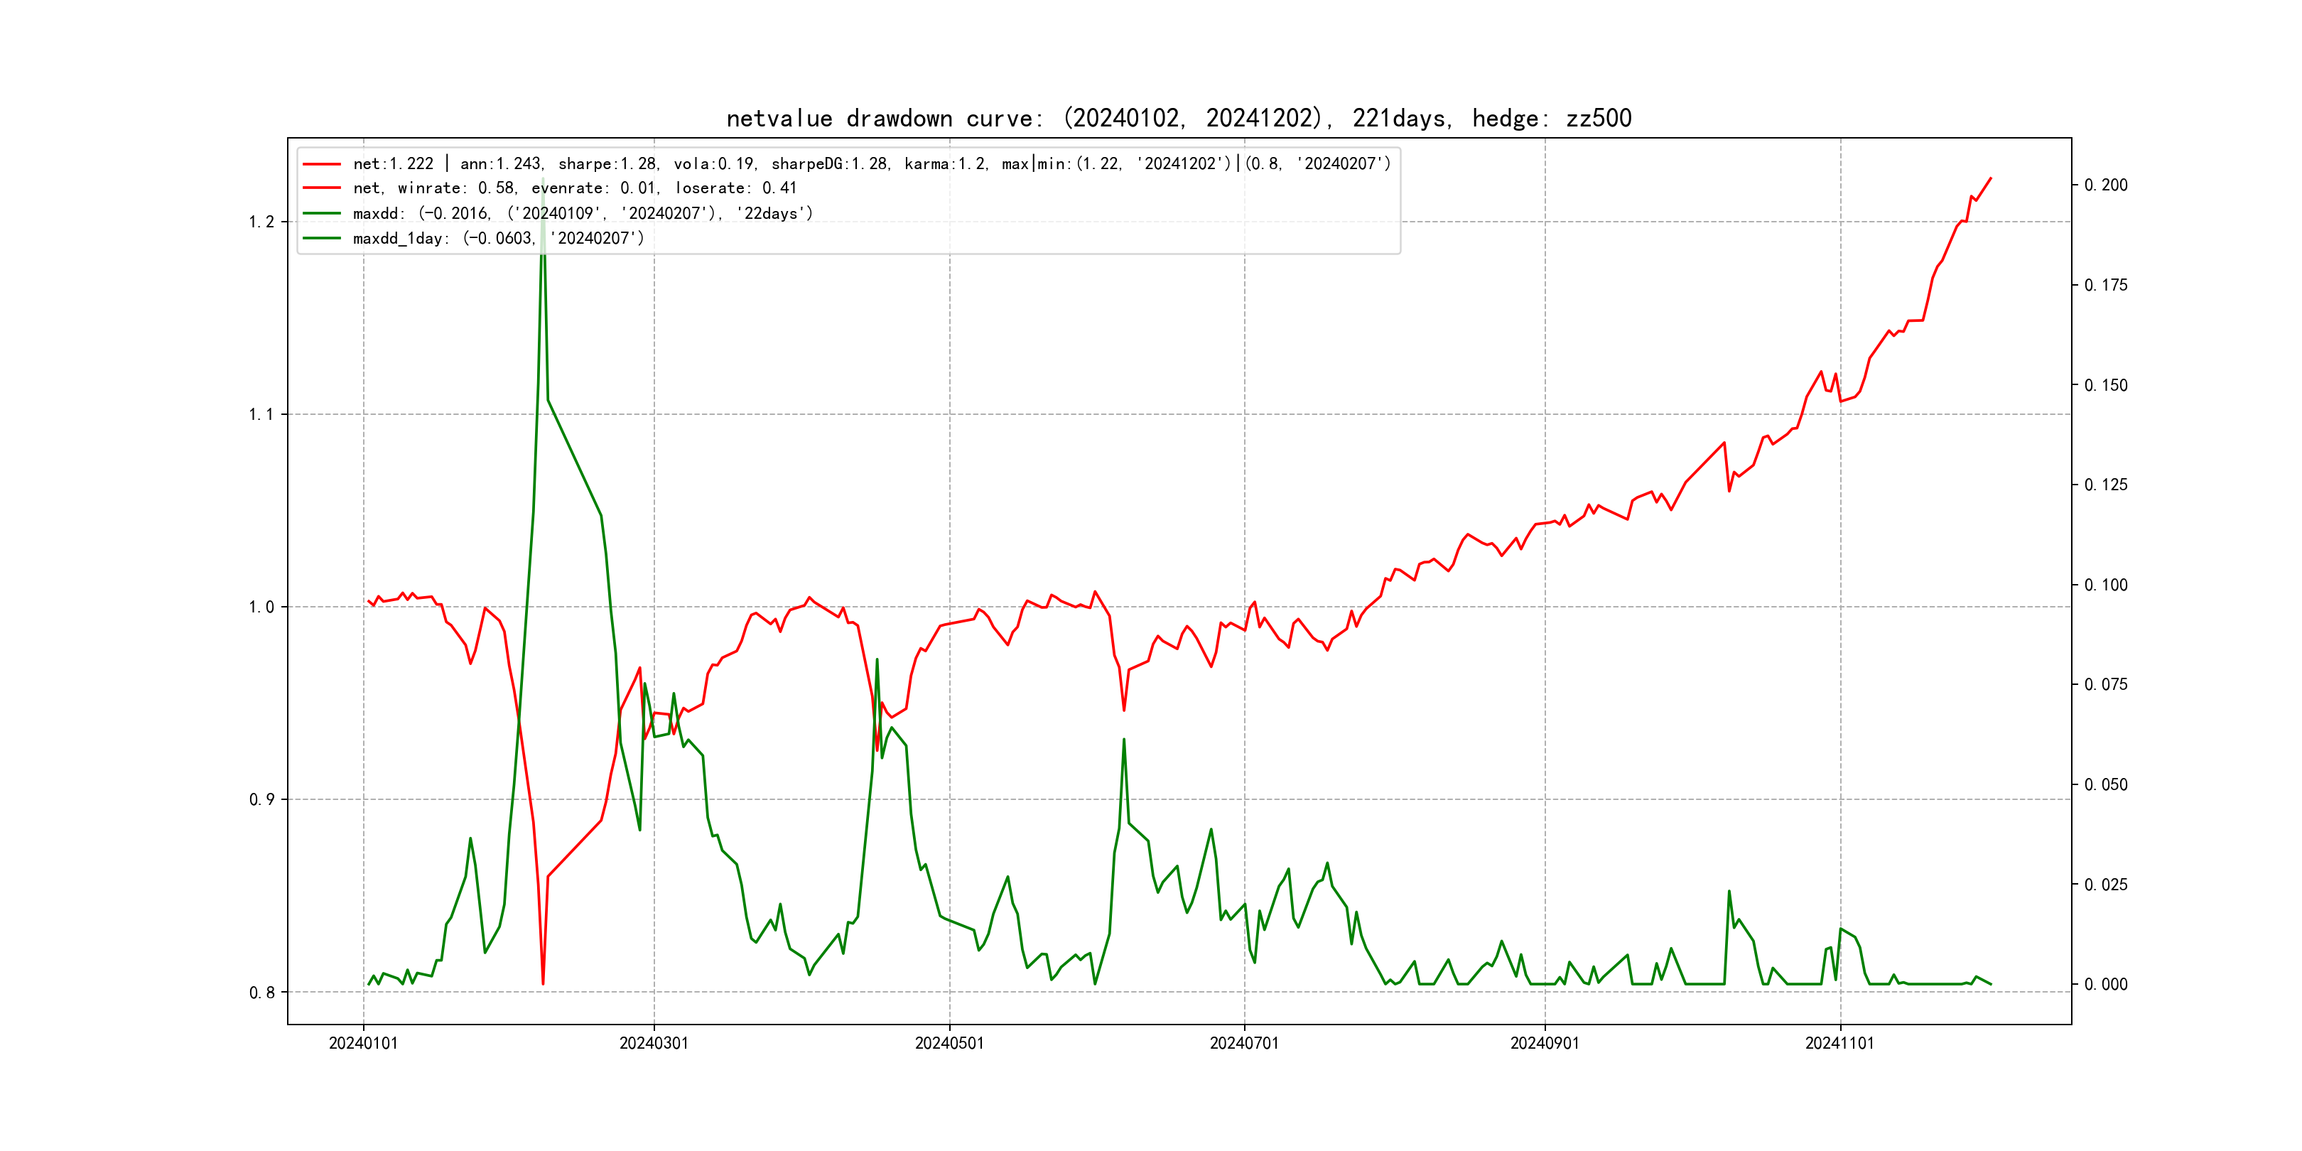Image resolution: width=2302 pixels, height=1151 pixels.
Task: Click the right y-axis tick label 0.200
Action: tap(2105, 186)
